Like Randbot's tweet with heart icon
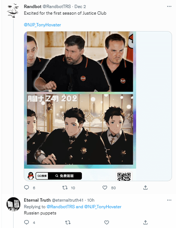Image resolution: width=176 pixels, height=228 pixels. pos(105,188)
